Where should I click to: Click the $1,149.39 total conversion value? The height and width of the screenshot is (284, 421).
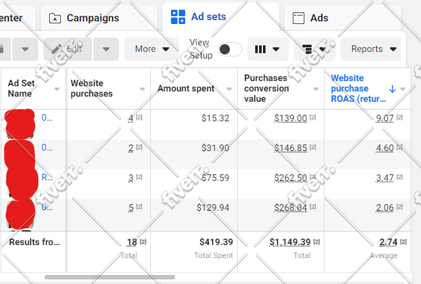290,242
